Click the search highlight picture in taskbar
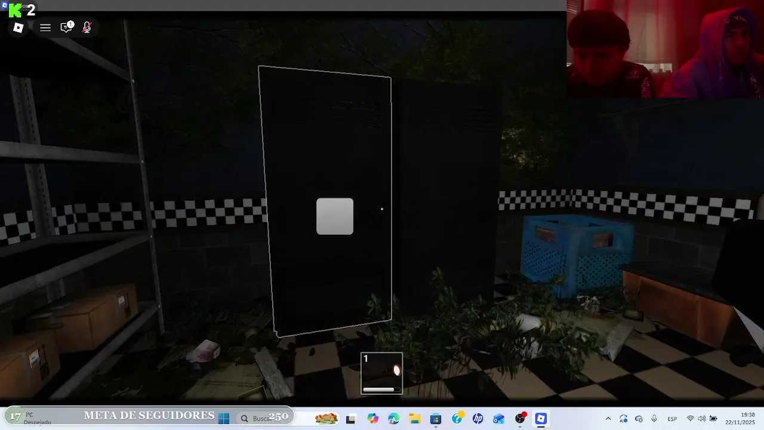 point(326,419)
